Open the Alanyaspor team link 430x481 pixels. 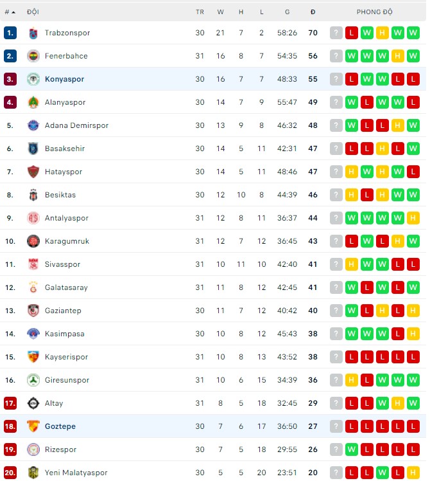click(x=65, y=102)
